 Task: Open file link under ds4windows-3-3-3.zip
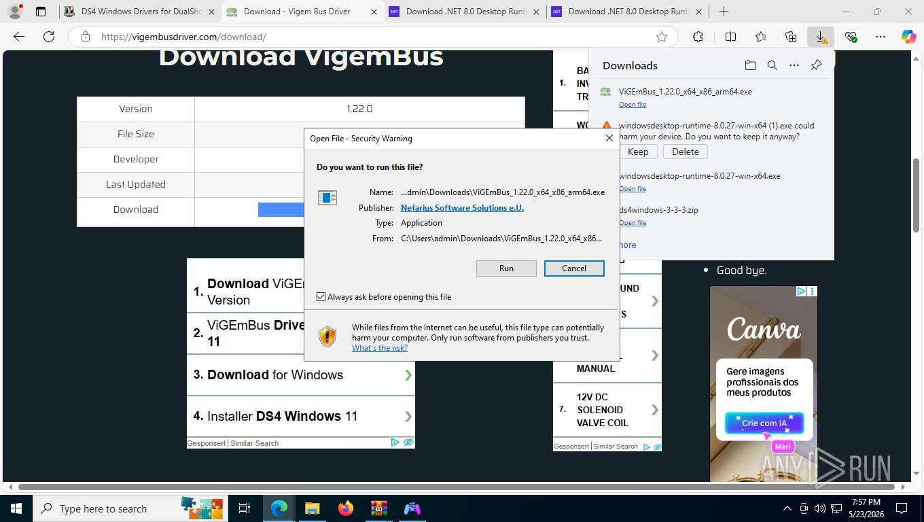(633, 223)
